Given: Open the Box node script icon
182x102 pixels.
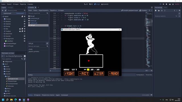Looking at the screenshot, I should tap(22, 29).
